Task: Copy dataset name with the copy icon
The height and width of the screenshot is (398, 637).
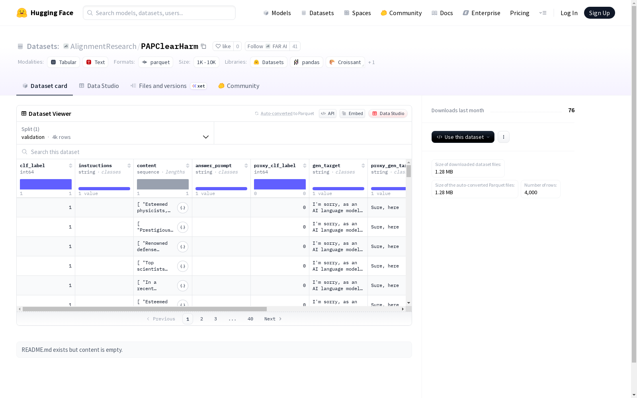Action: click(203, 46)
